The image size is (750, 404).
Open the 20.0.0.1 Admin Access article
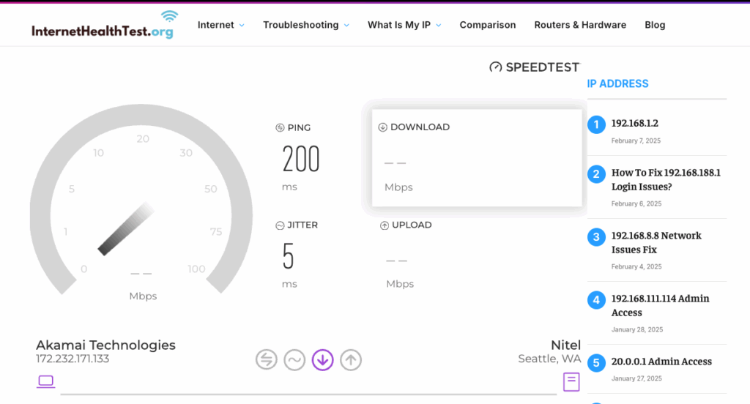(x=661, y=362)
